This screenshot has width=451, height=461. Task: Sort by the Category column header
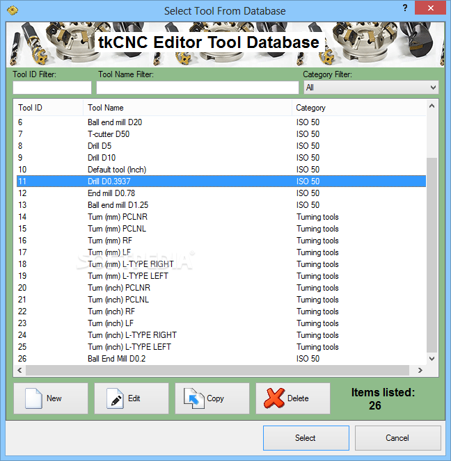point(358,108)
